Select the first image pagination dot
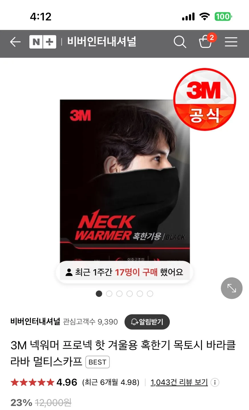Image resolution: width=249 pixels, height=410 pixels. [99, 294]
